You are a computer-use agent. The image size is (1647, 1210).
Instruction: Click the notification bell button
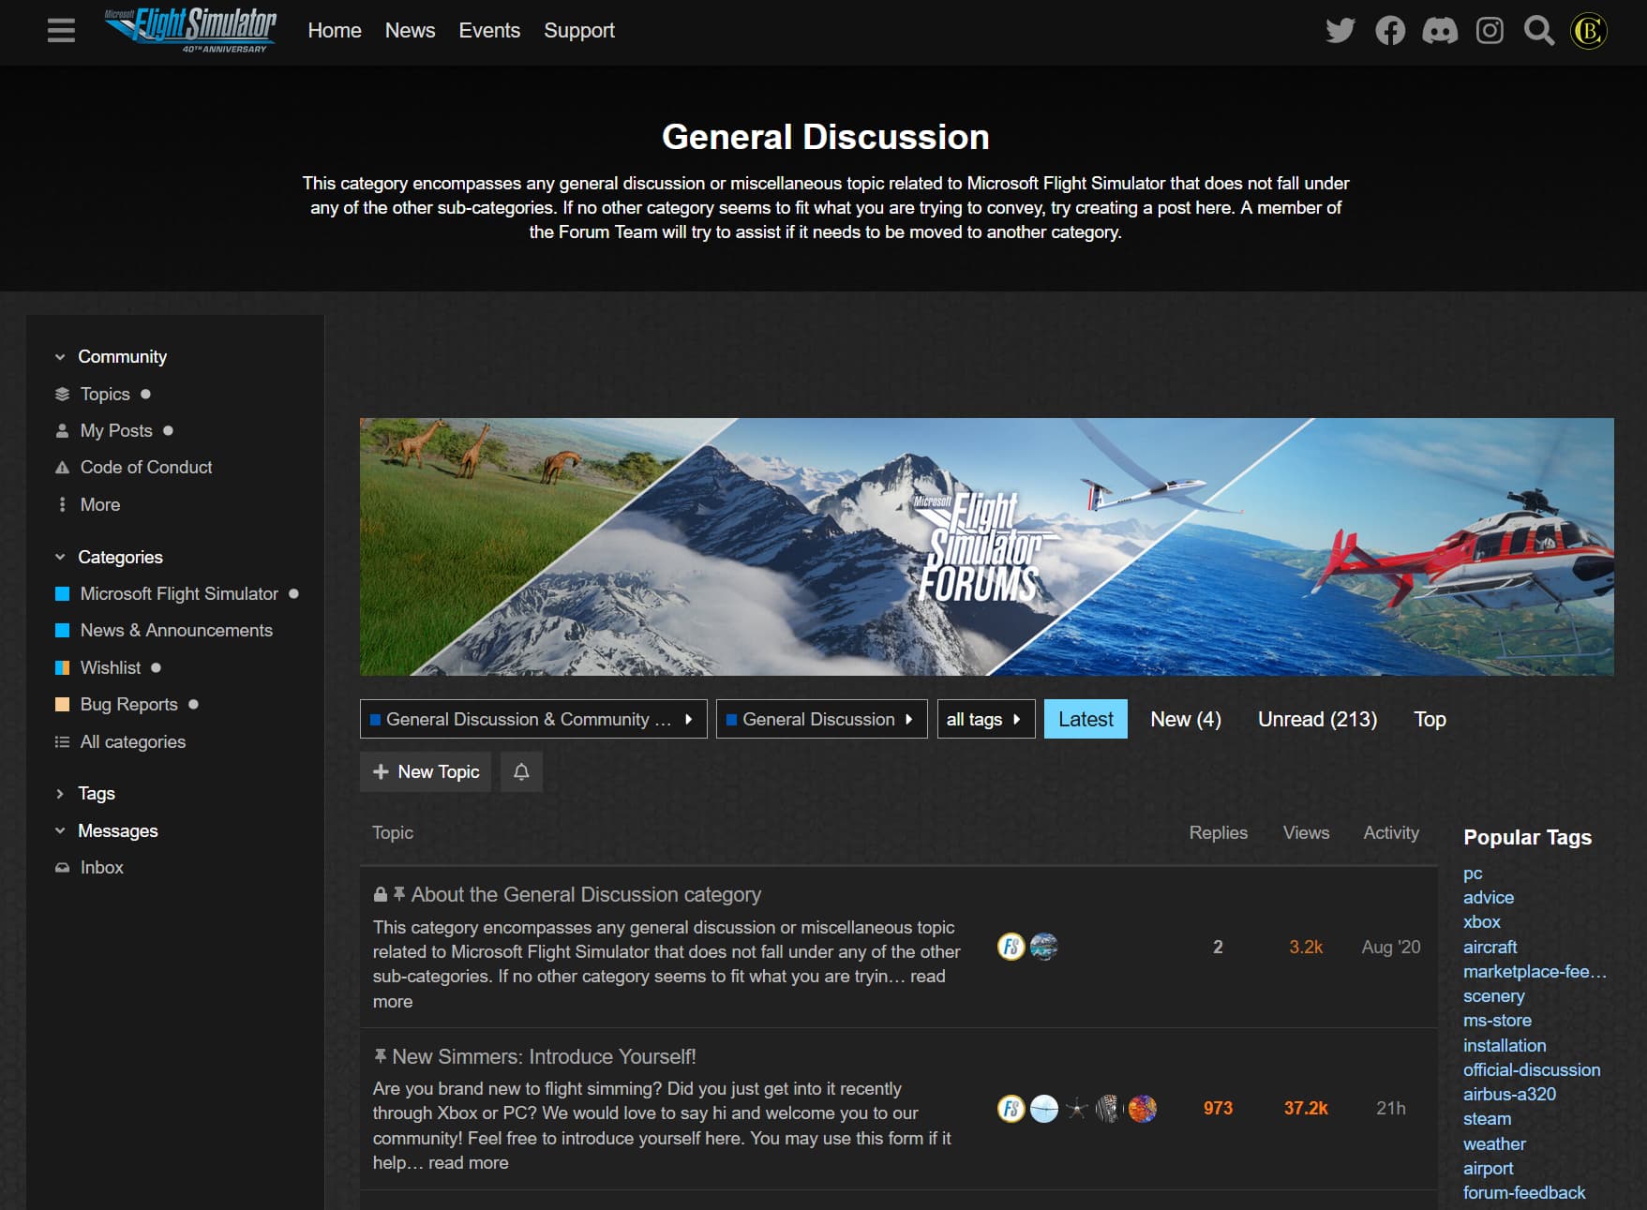(x=521, y=771)
